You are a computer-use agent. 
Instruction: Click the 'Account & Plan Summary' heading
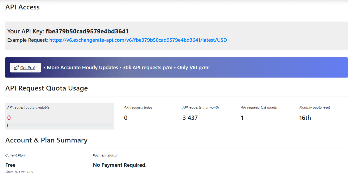click(46, 140)
